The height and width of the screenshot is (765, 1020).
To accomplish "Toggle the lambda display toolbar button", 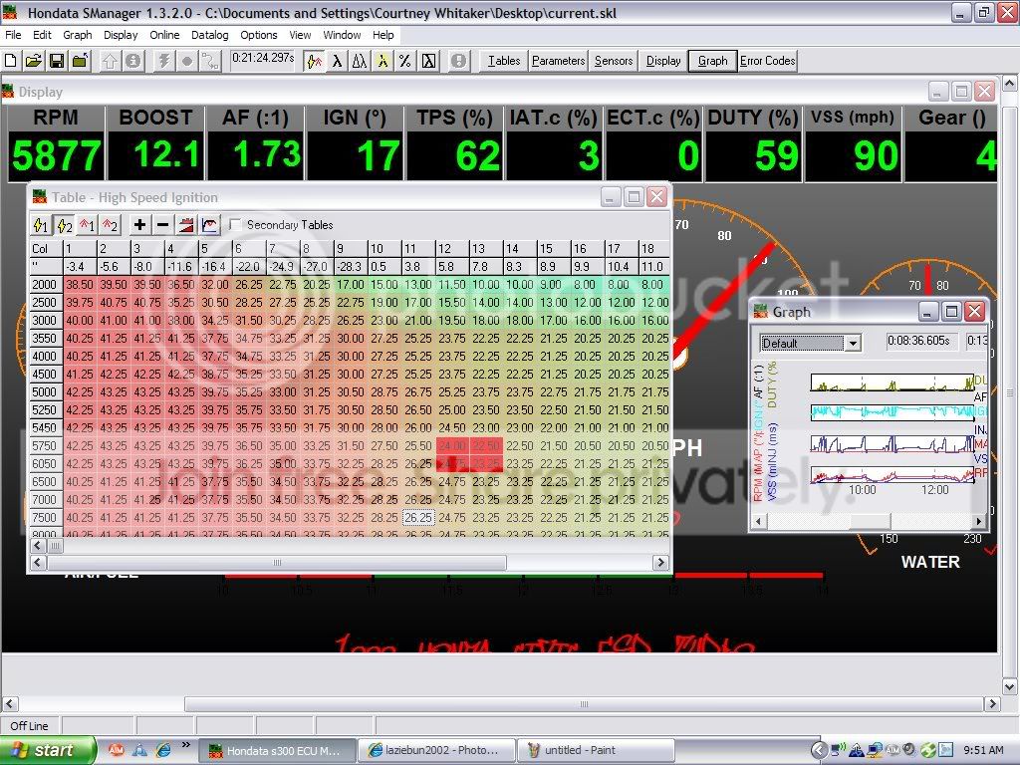I will [x=338, y=61].
